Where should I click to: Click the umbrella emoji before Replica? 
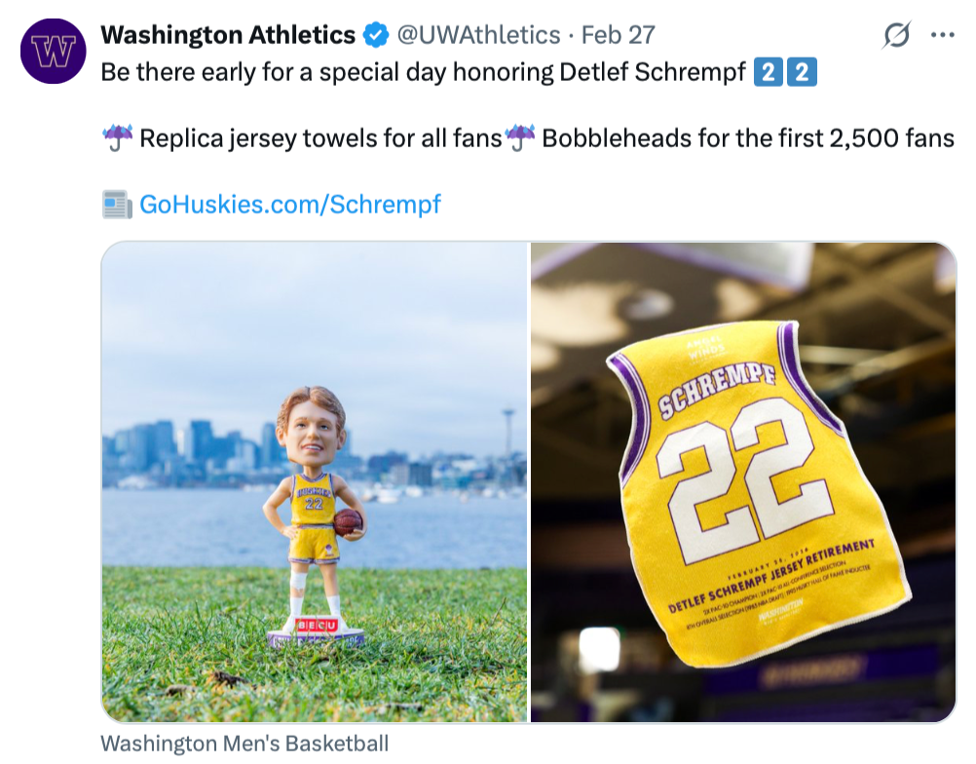pos(117,138)
